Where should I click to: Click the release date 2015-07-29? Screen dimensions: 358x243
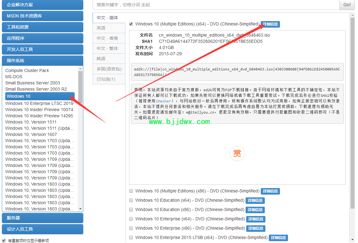click(170, 54)
